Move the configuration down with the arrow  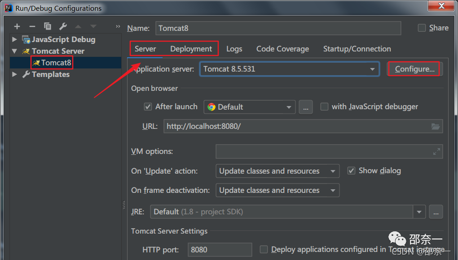click(93, 26)
